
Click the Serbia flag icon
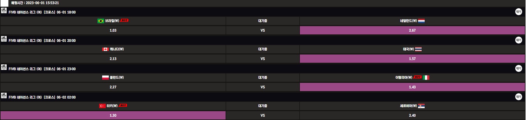(421, 106)
